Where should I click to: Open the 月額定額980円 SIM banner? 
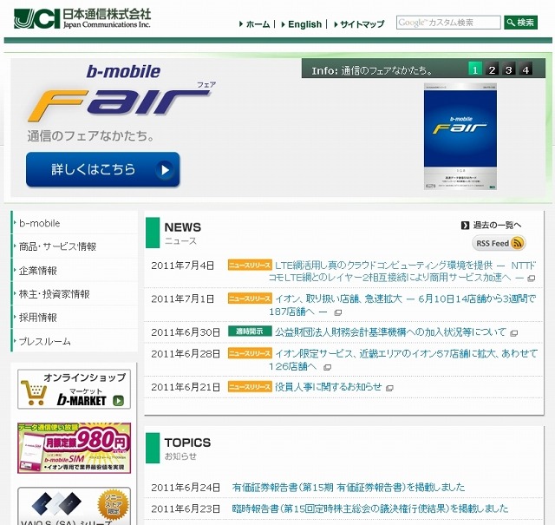(74, 448)
